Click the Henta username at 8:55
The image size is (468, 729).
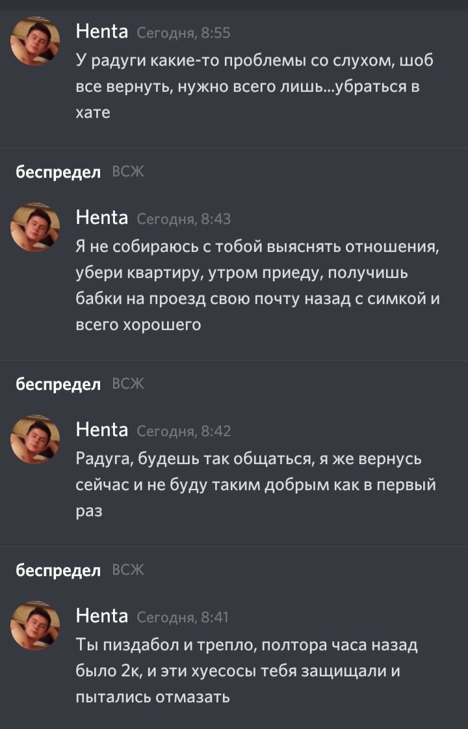[102, 31]
